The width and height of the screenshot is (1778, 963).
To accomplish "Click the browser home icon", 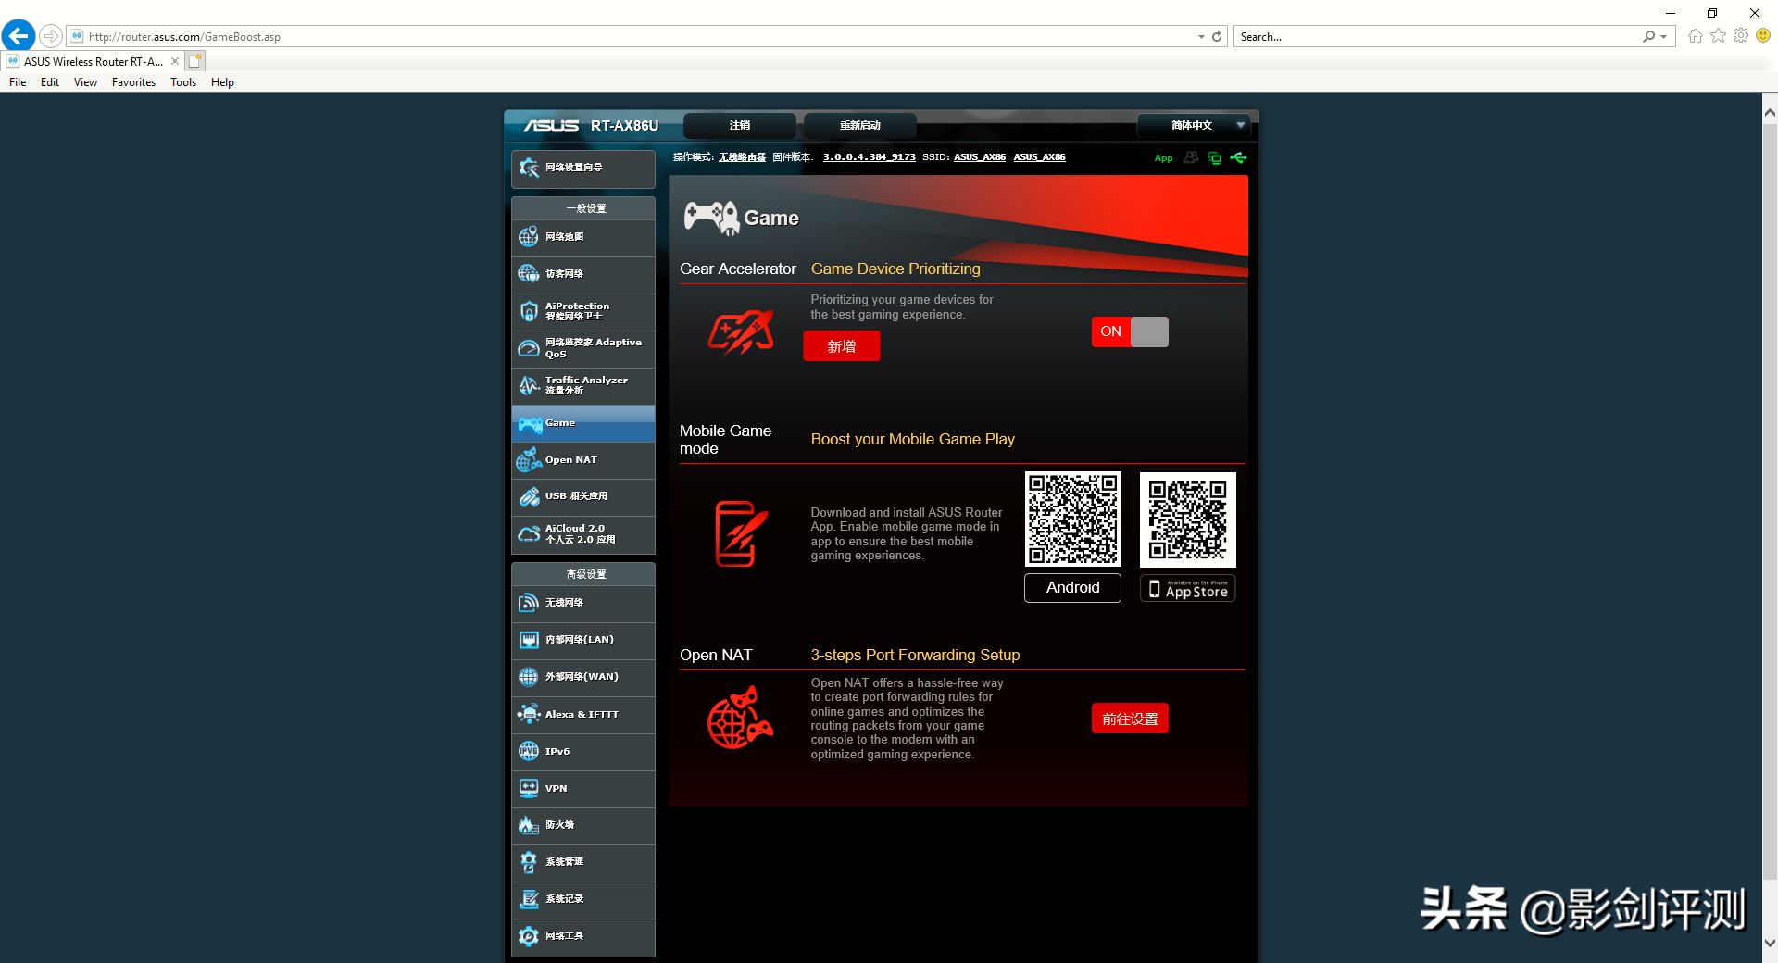I will (x=1696, y=36).
